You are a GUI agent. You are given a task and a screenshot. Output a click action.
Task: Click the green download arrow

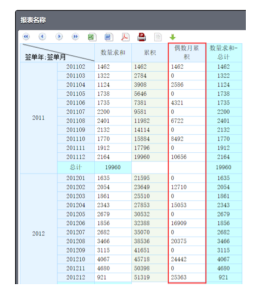[173, 37]
